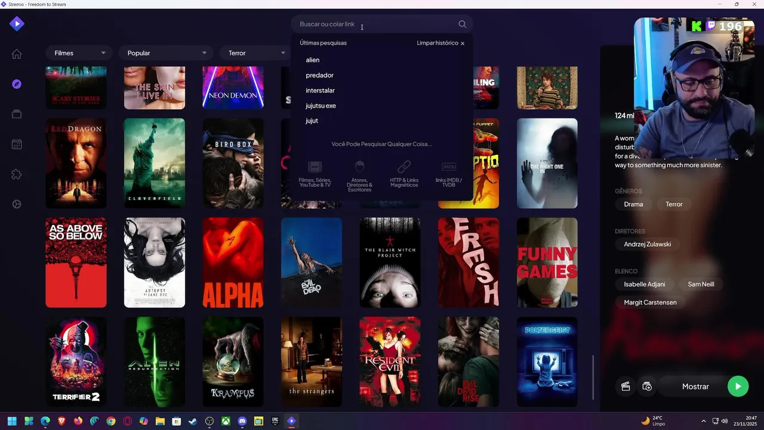Image resolution: width=764 pixels, height=430 pixels.
Task: Select the recent search 'alien'
Action: click(313, 60)
